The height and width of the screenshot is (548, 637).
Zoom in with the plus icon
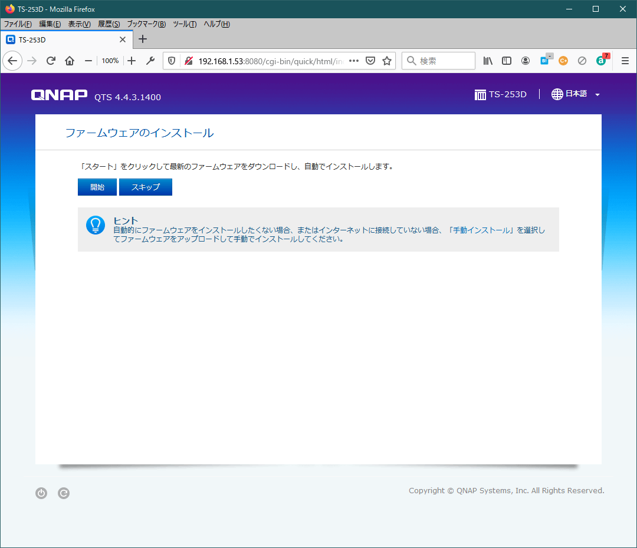[132, 61]
